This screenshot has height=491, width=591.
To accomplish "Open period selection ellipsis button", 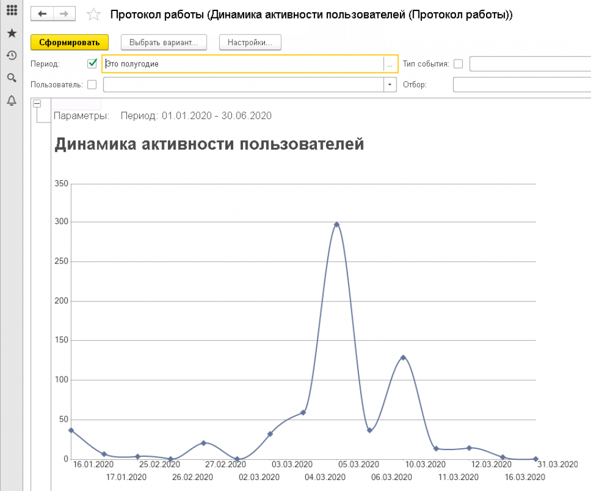I will coord(390,64).
